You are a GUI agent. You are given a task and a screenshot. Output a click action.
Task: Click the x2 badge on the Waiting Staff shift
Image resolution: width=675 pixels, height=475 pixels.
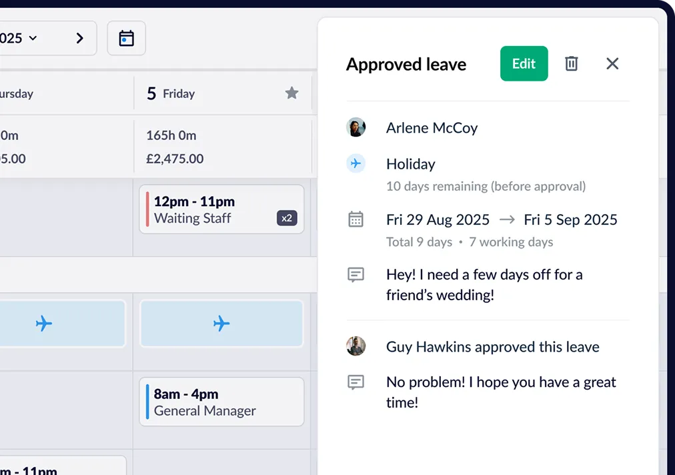coord(287,217)
